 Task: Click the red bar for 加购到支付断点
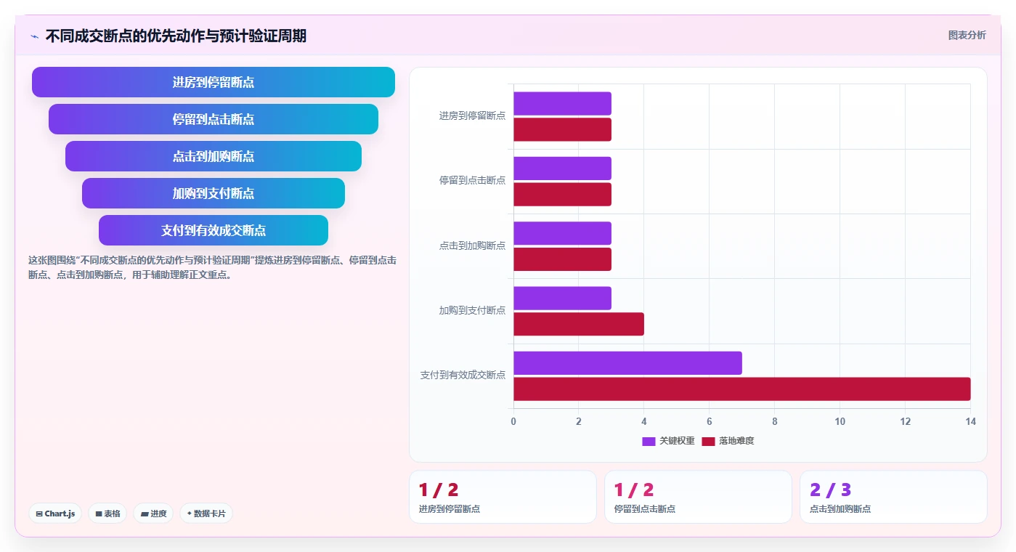[579, 324]
